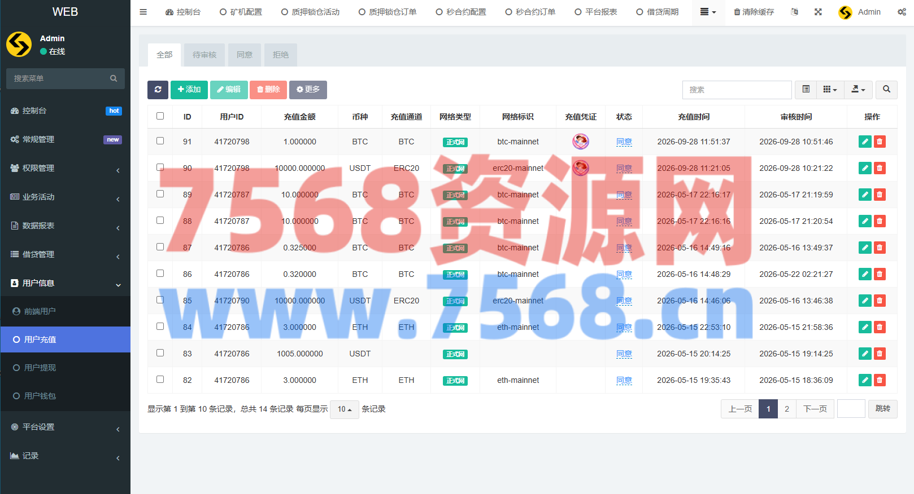This screenshot has height=494, width=914.
Task: Delete row 82 with red trash icon
Action: pyautogui.click(x=880, y=380)
